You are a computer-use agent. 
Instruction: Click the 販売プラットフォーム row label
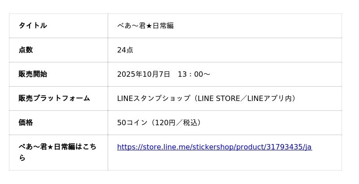(x=54, y=98)
